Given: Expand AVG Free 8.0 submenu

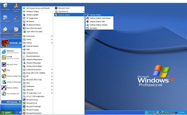Looking at the screenshot, I should coord(69,11).
